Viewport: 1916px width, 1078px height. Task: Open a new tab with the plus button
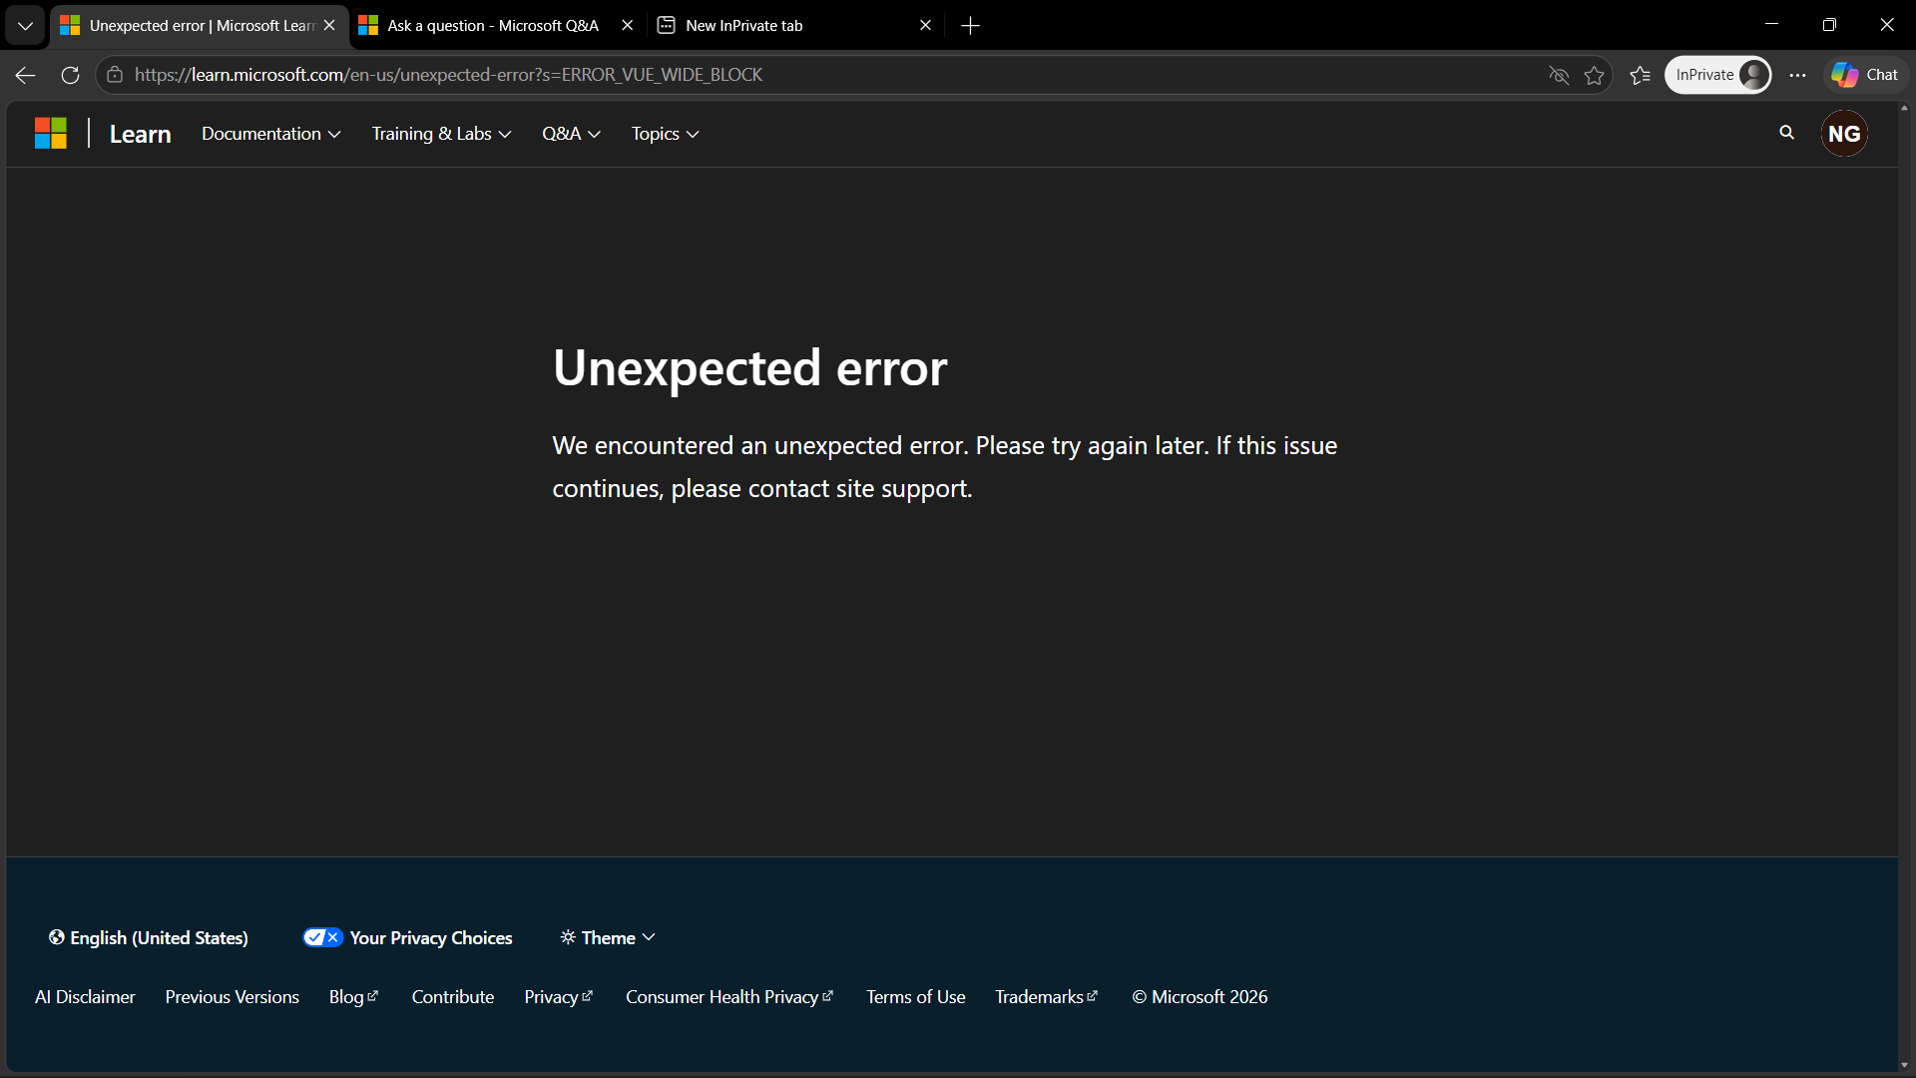coord(970,26)
